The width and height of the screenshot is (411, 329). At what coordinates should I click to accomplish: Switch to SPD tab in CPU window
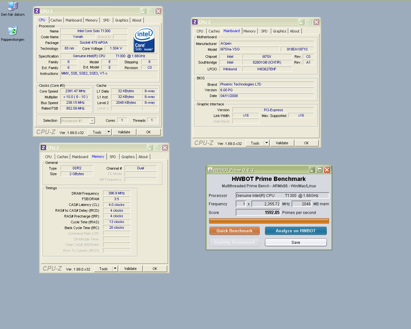pos(106,20)
